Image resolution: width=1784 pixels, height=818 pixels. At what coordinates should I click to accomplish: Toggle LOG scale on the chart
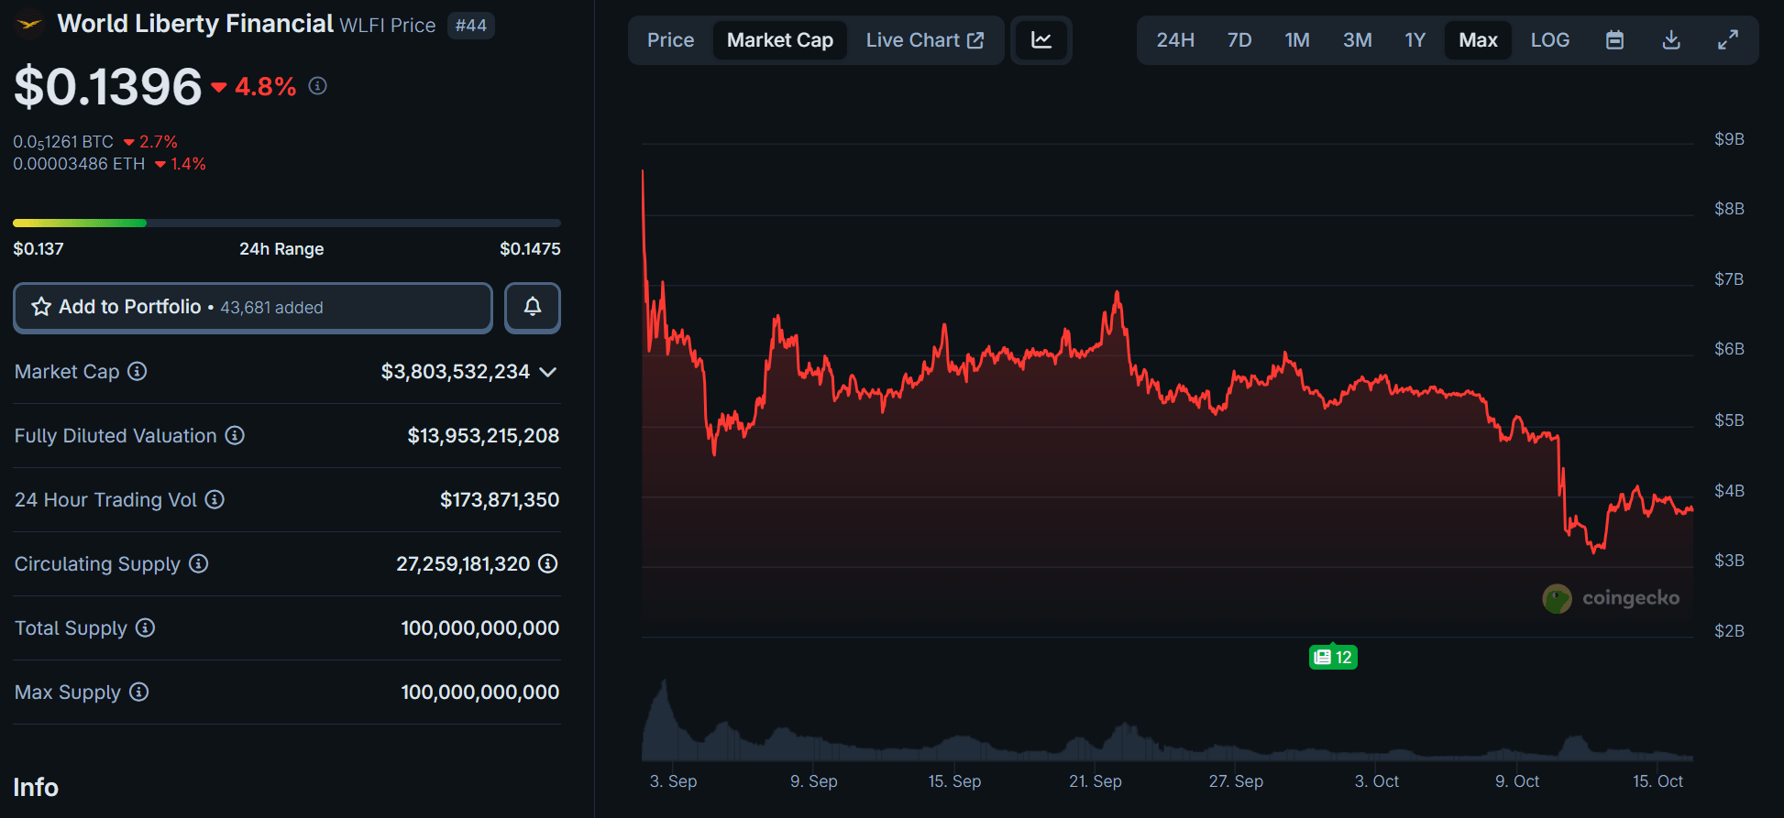(1549, 40)
